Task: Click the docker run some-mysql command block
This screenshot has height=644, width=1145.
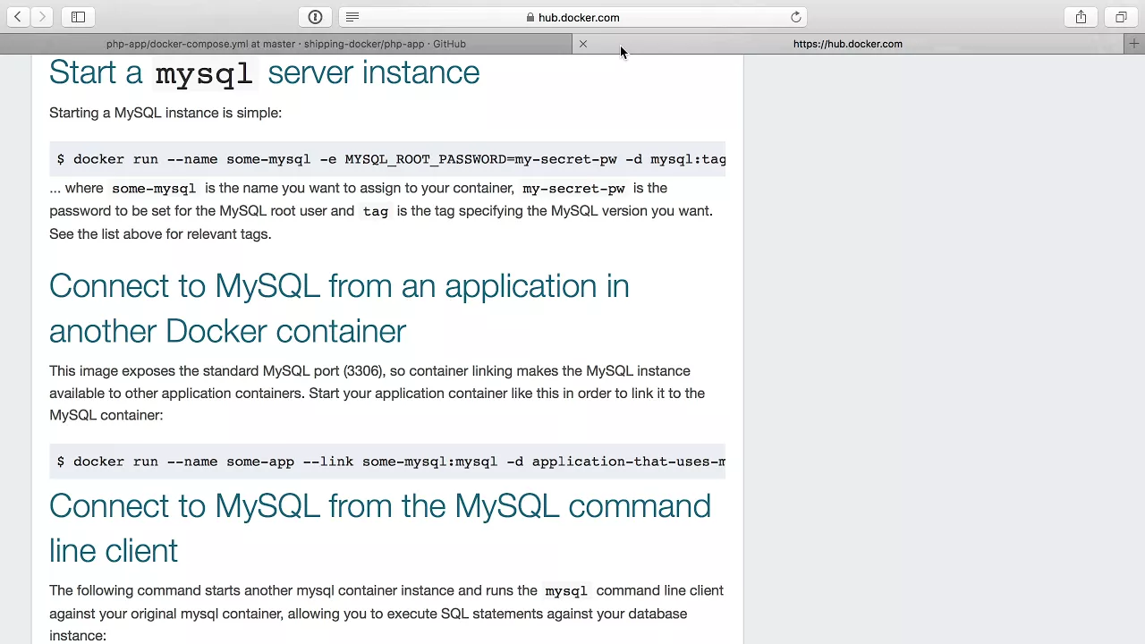Action: (387, 159)
